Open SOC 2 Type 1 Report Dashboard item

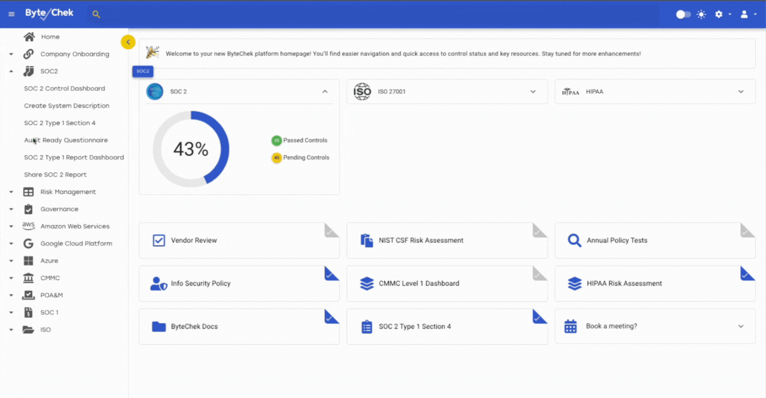tap(74, 158)
